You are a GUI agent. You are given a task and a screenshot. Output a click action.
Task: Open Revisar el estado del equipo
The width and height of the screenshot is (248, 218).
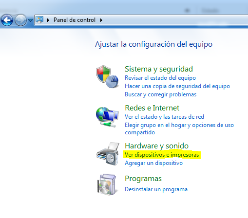[x=160, y=78]
